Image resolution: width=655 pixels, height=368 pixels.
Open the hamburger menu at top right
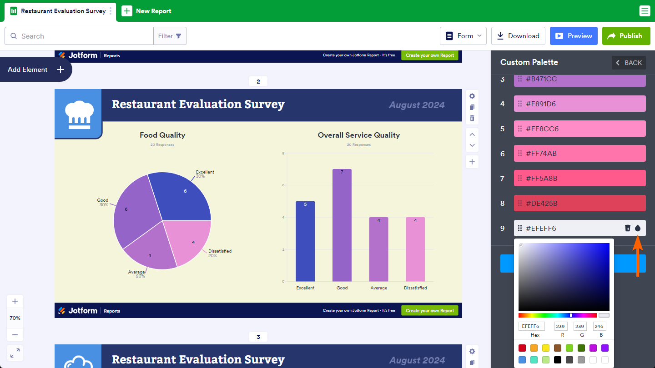[x=645, y=11]
